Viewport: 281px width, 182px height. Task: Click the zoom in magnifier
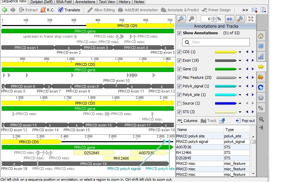181,19
